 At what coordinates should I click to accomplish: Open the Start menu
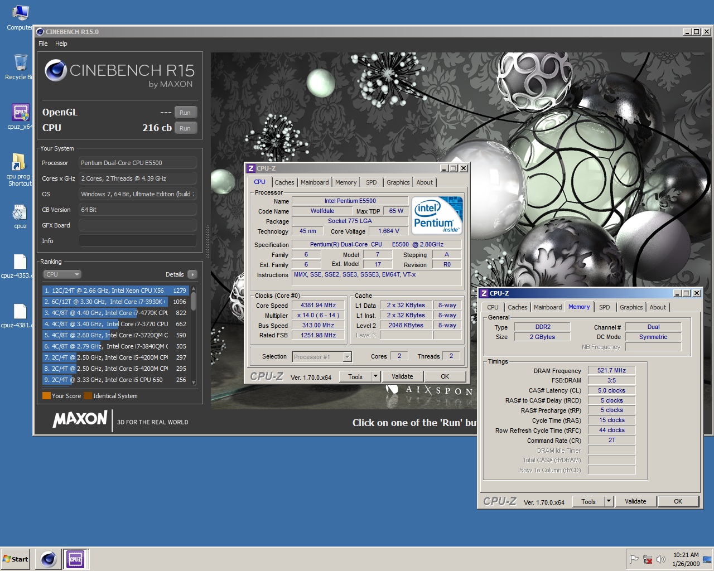click(x=16, y=559)
